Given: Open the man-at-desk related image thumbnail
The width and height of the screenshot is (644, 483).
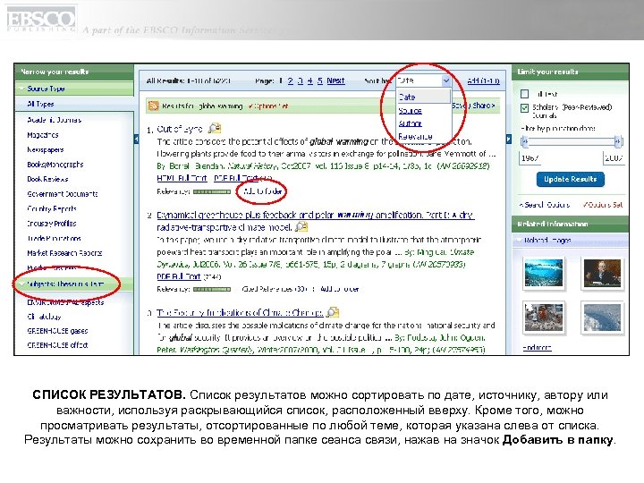Looking at the screenshot, I should pos(603,273).
